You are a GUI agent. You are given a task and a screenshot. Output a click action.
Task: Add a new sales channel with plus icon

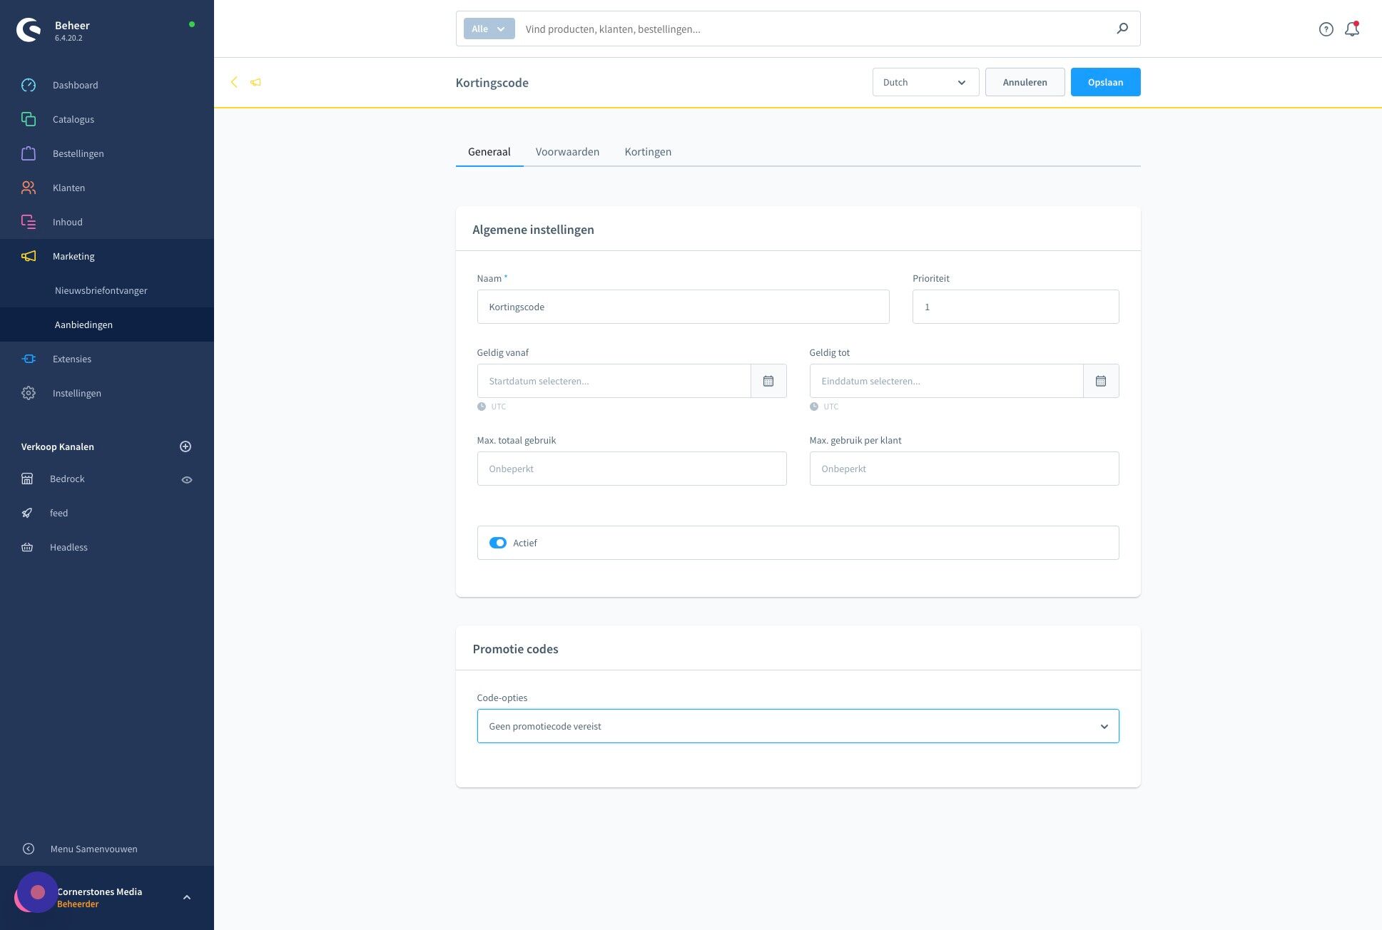186,446
